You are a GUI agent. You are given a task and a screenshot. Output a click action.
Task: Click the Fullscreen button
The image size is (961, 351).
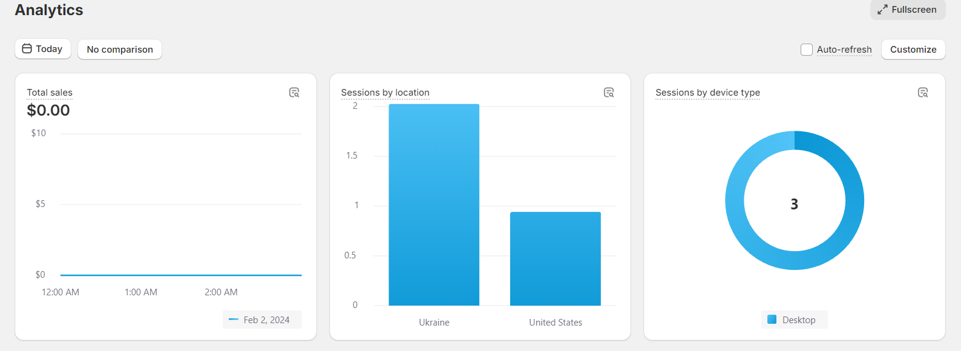coord(908,10)
